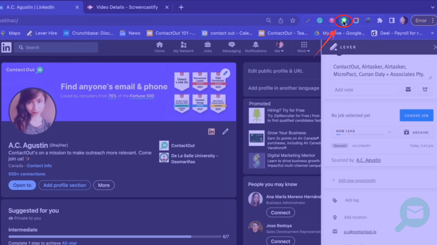Open the Lever Hire bookmark

click(42, 33)
